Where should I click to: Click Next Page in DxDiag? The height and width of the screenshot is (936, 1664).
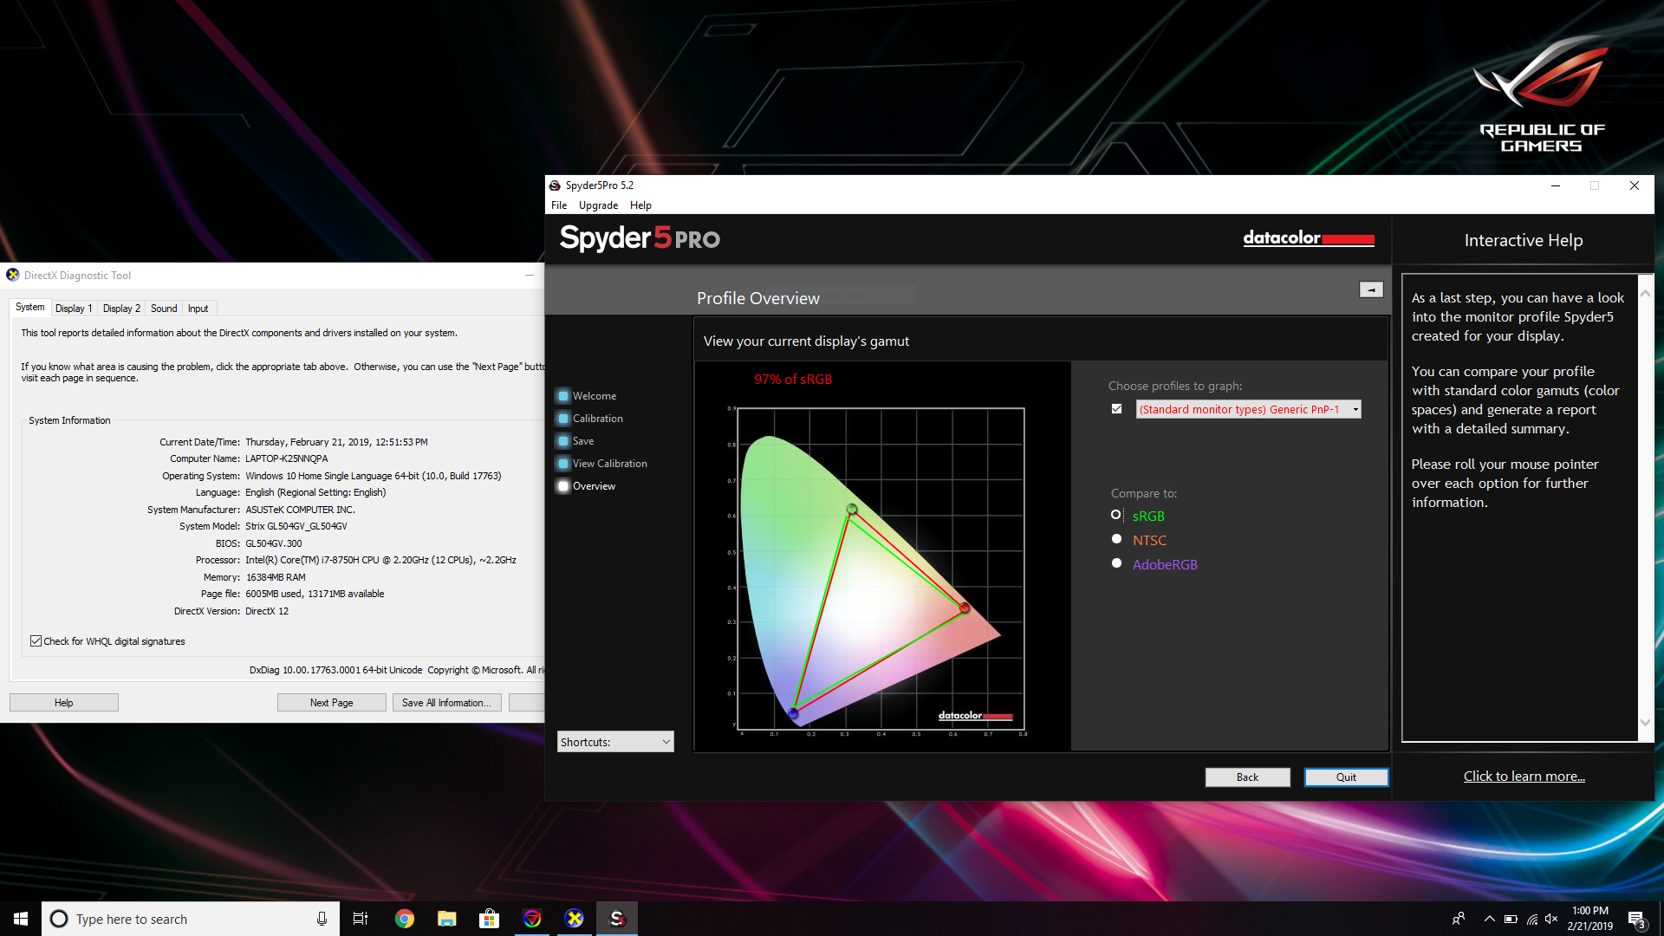[x=331, y=703]
